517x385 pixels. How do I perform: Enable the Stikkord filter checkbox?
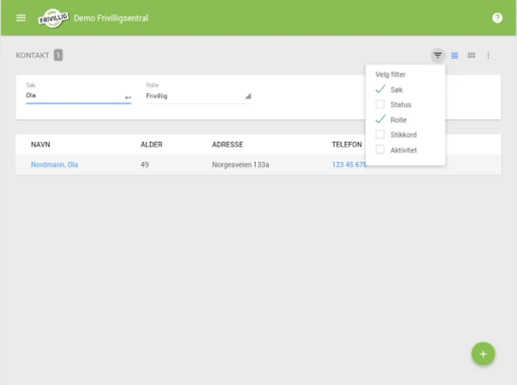tap(380, 135)
